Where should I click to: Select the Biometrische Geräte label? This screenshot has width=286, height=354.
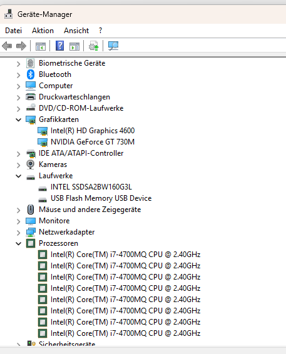tap(72, 63)
